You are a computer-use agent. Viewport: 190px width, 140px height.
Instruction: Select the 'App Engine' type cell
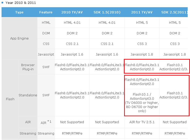point(19,38)
